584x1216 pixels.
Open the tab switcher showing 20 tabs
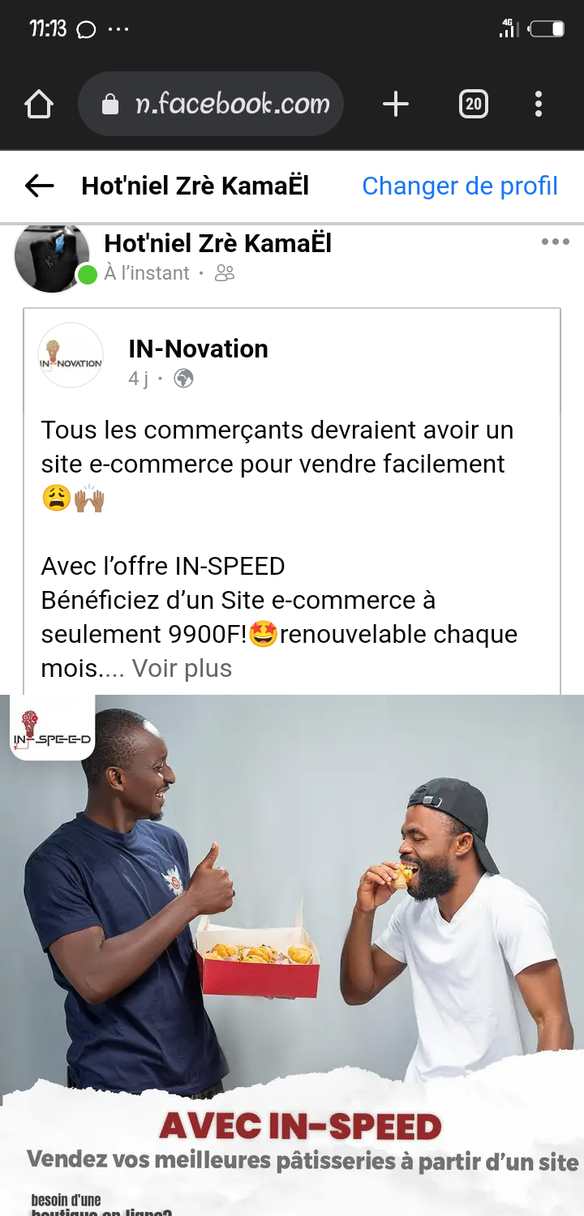(x=474, y=105)
